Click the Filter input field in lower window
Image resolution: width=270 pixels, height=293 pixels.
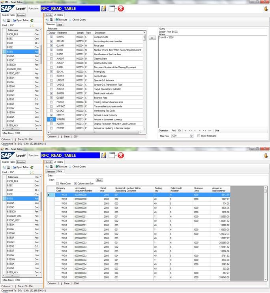(75, 180)
